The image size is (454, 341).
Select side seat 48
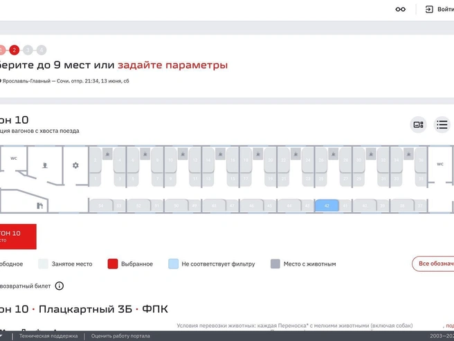(214, 205)
